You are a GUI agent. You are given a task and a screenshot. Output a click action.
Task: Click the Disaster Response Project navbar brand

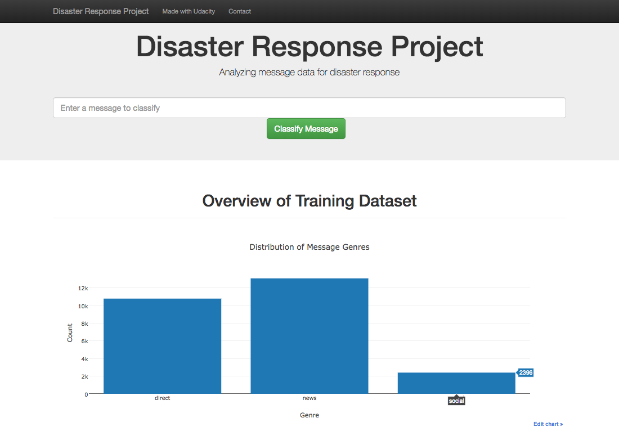tap(101, 11)
